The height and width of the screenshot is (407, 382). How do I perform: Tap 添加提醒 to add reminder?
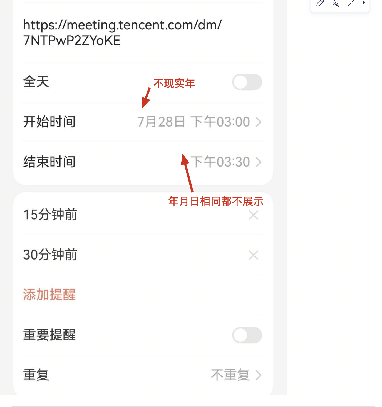pos(49,295)
